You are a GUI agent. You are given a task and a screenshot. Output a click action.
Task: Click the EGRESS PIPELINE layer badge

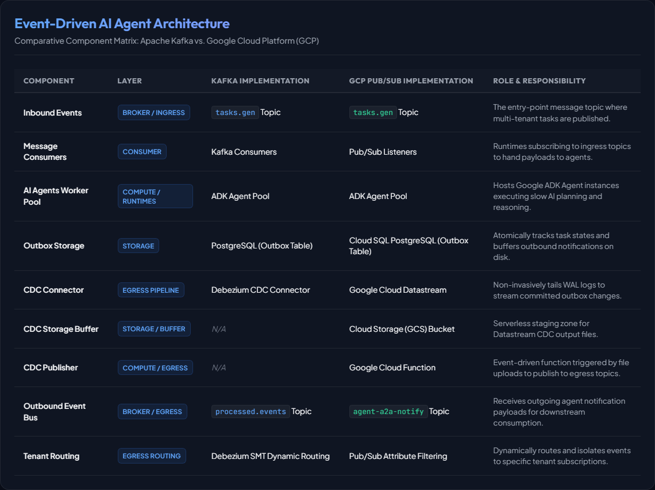click(151, 290)
